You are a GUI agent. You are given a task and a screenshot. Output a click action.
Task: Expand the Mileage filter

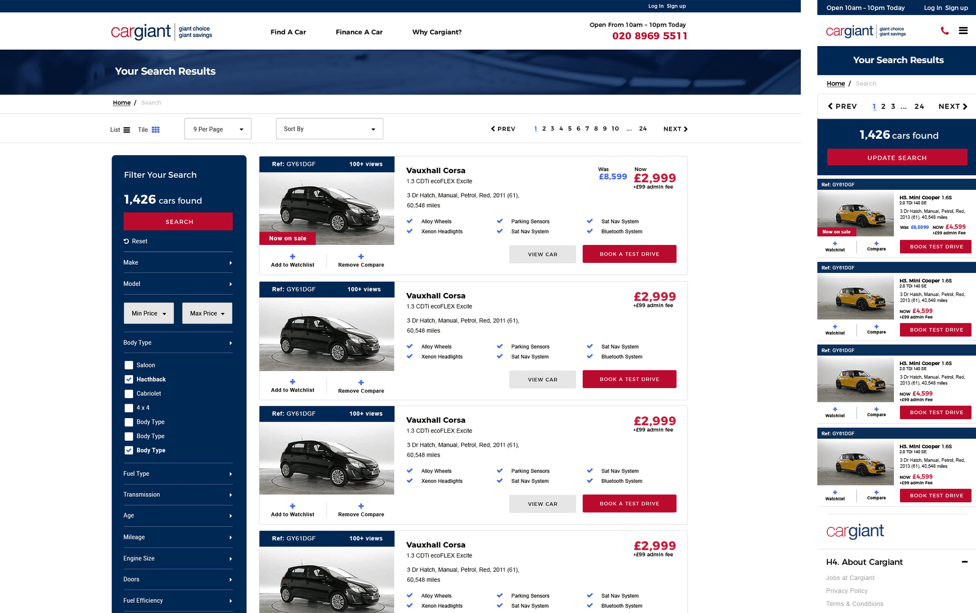[178, 537]
